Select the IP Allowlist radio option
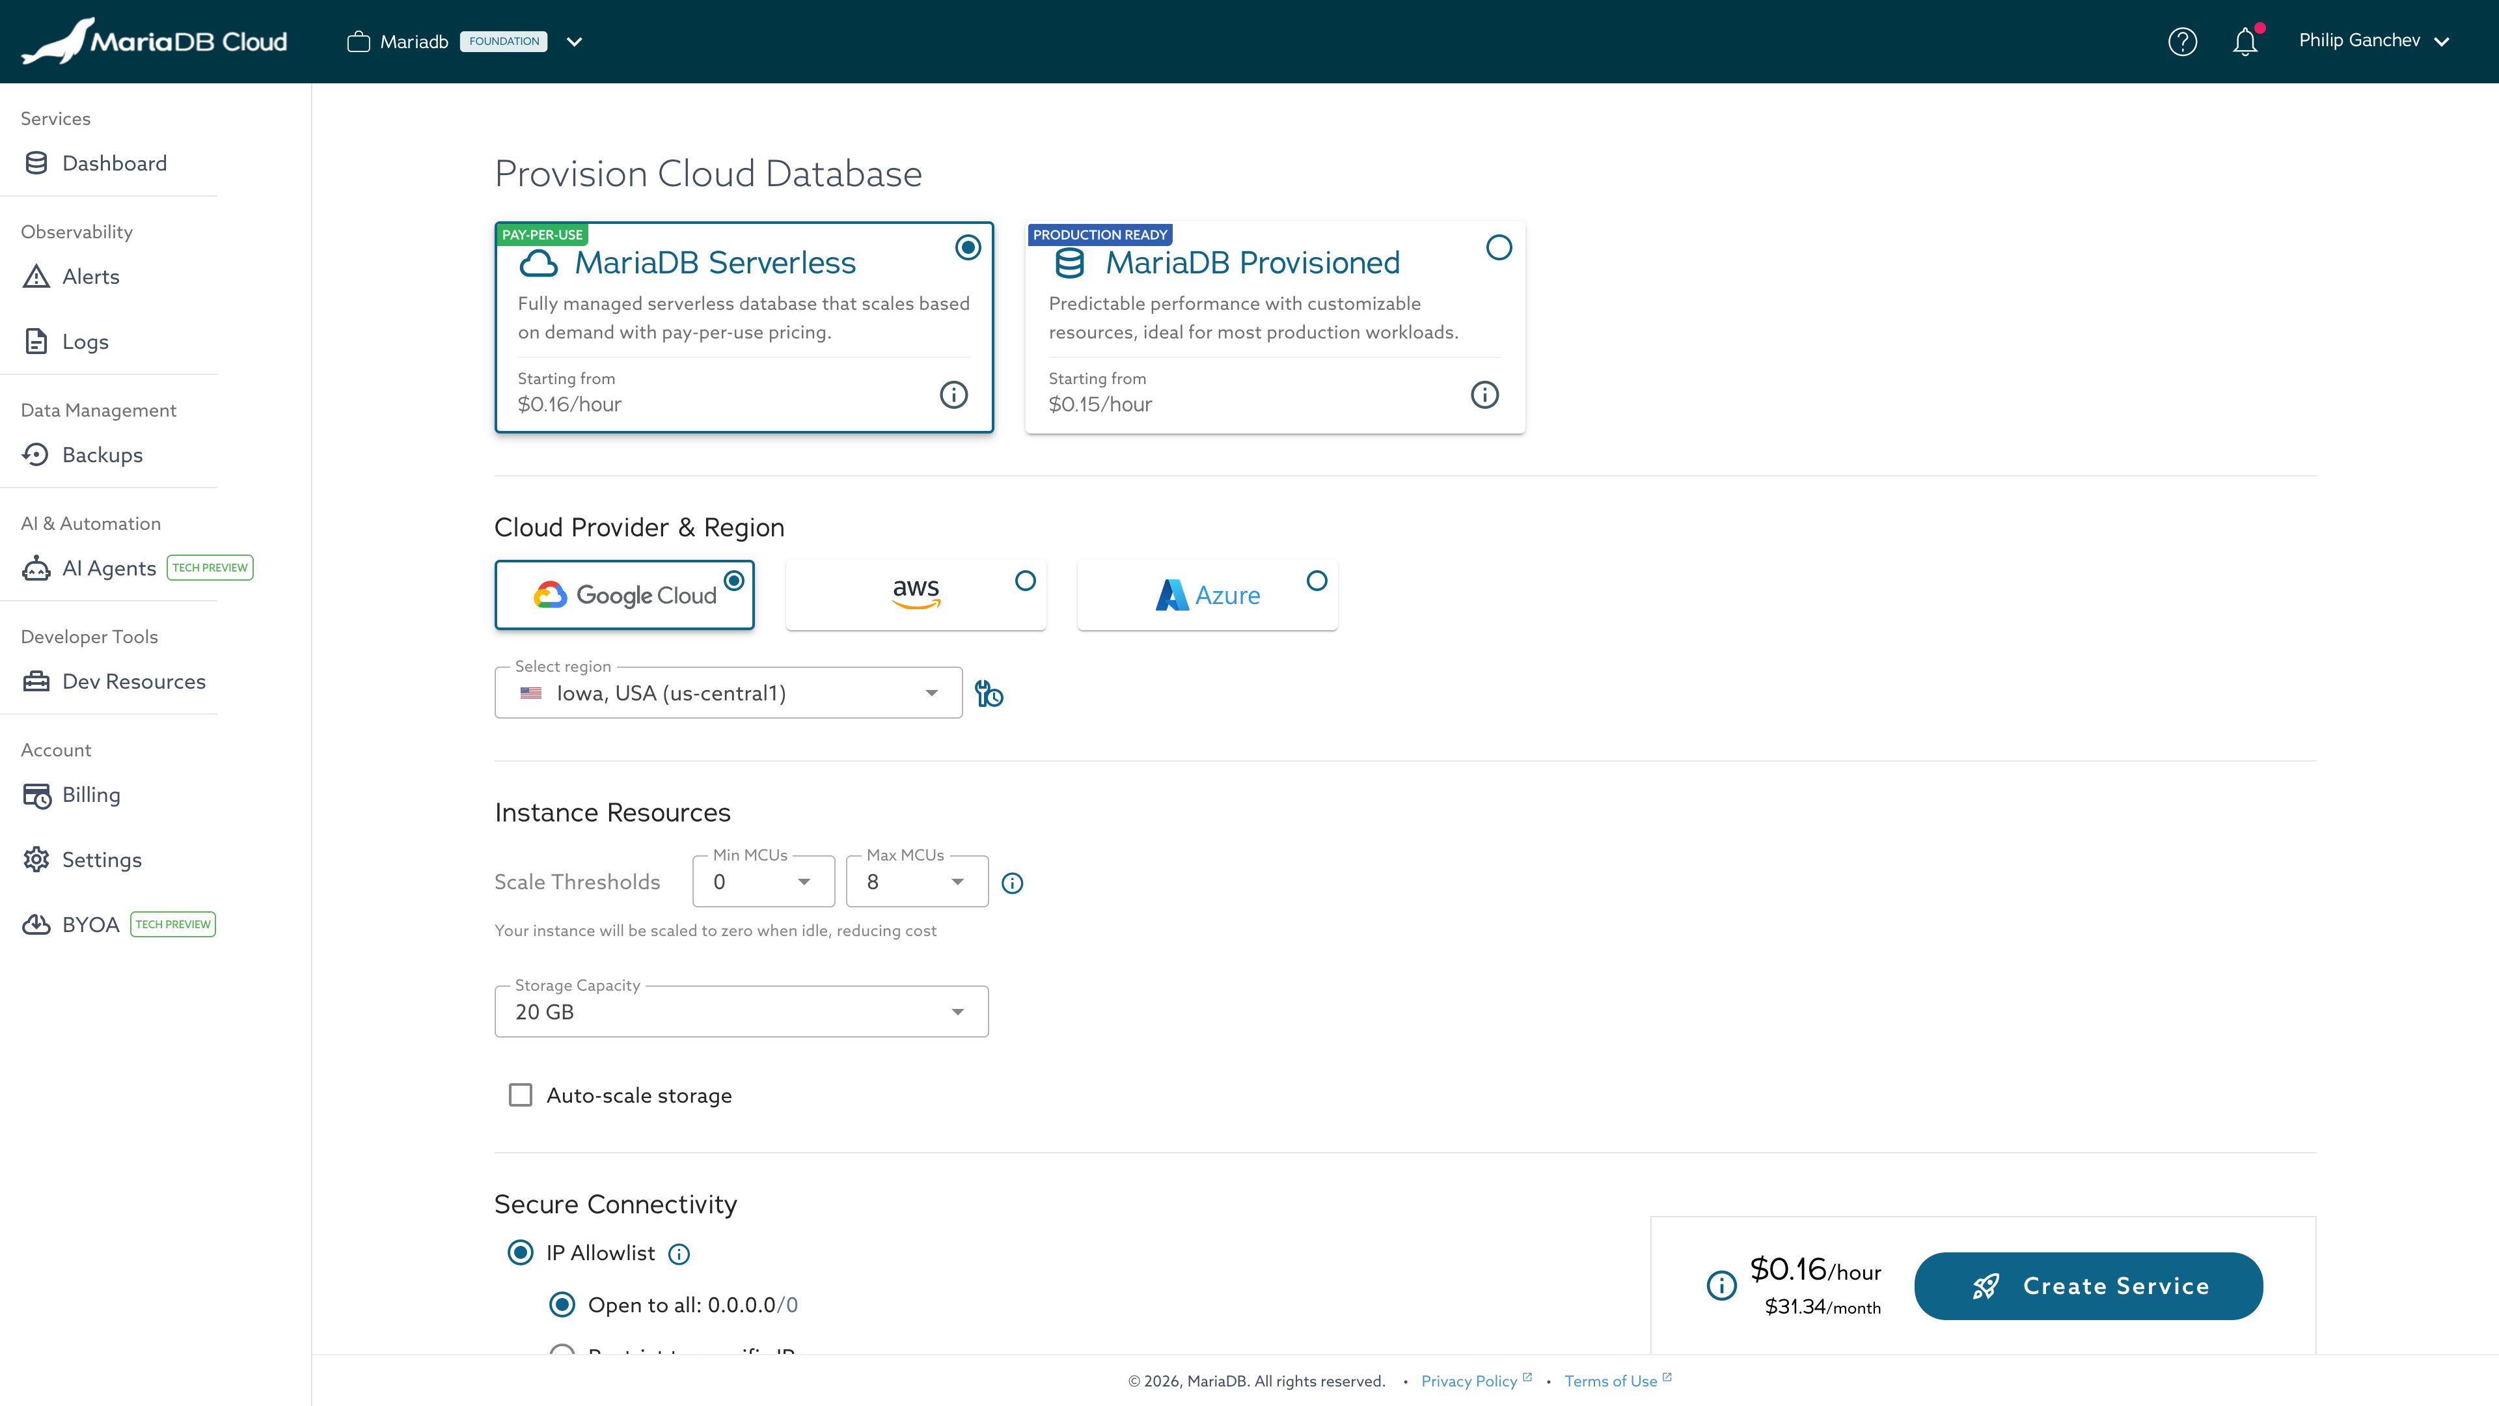Image resolution: width=2499 pixels, height=1406 pixels. click(x=521, y=1252)
